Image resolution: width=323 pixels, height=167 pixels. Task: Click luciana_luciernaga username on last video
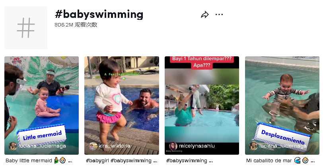[x=283, y=146]
